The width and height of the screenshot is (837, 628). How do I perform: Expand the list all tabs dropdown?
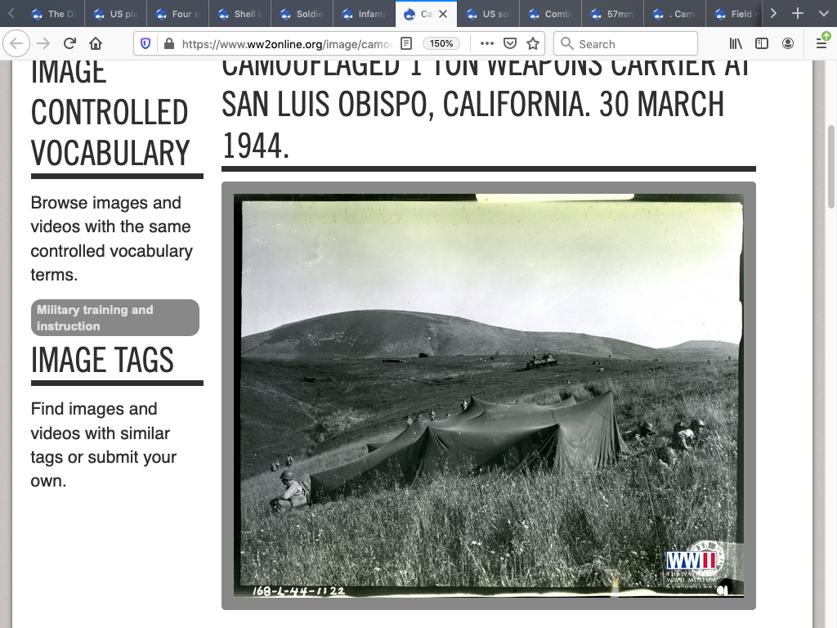click(823, 14)
